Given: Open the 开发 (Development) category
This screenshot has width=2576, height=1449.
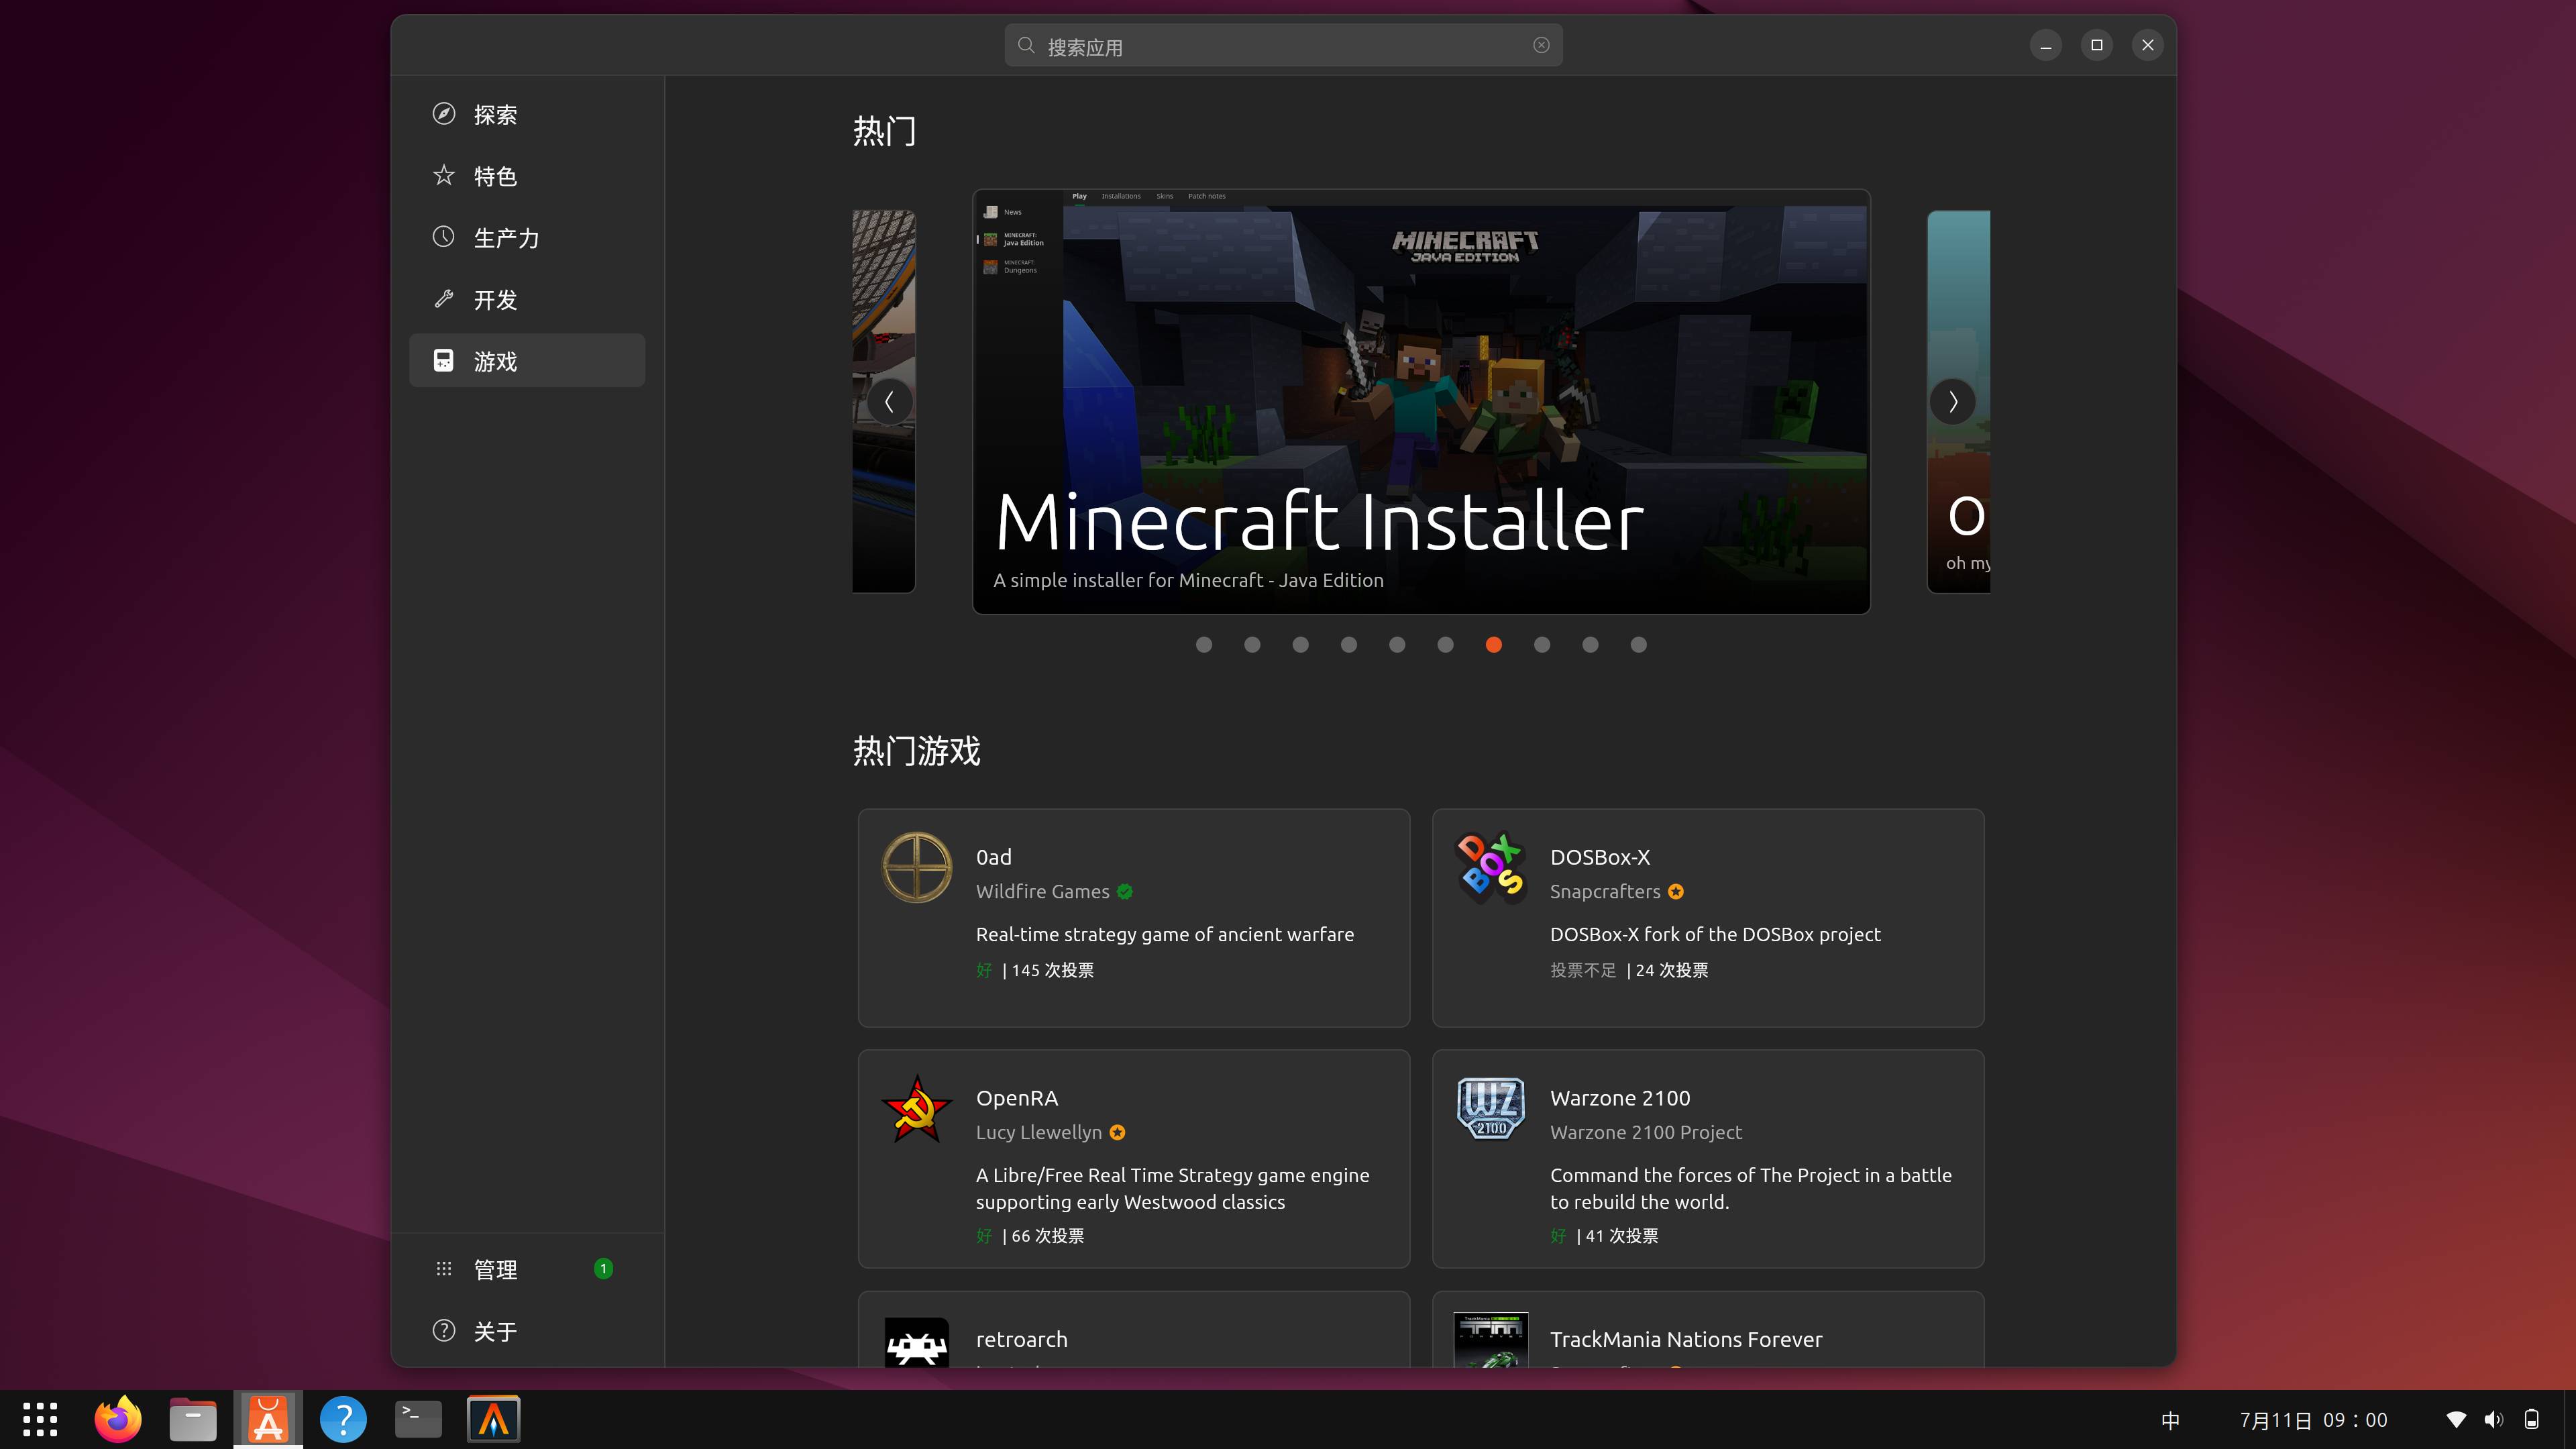Looking at the screenshot, I should [527, 299].
